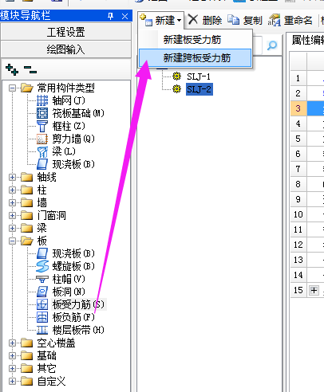Select 剪力墙(Q) icon
The image size is (324, 392).
[42, 139]
